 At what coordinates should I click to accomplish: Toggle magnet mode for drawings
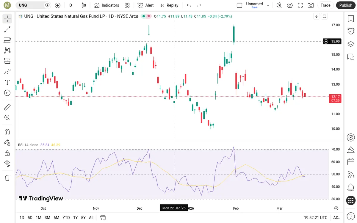(x=7, y=132)
